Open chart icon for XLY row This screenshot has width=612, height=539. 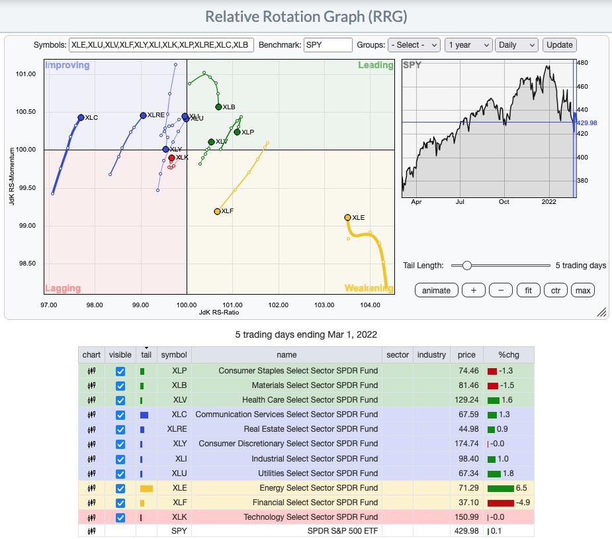click(91, 444)
